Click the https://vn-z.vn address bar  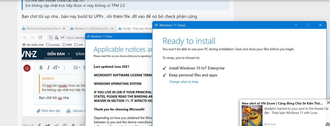coord(76,37)
